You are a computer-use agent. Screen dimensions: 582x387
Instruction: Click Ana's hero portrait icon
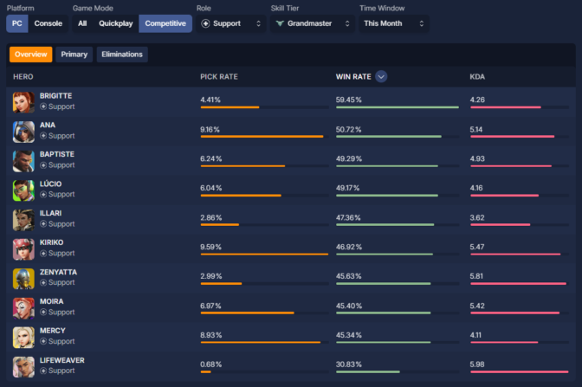click(x=23, y=132)
